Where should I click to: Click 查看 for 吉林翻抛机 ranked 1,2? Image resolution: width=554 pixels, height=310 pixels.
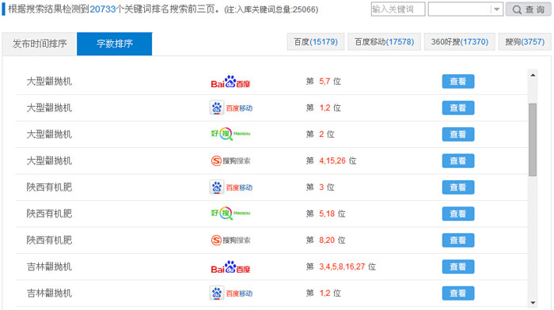pyautogui.click(x=458, y=293)
